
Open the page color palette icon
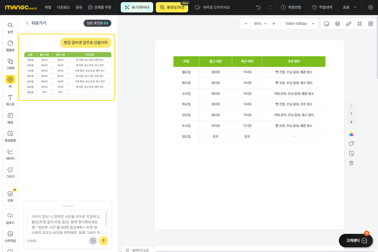(x=351, y=134)
